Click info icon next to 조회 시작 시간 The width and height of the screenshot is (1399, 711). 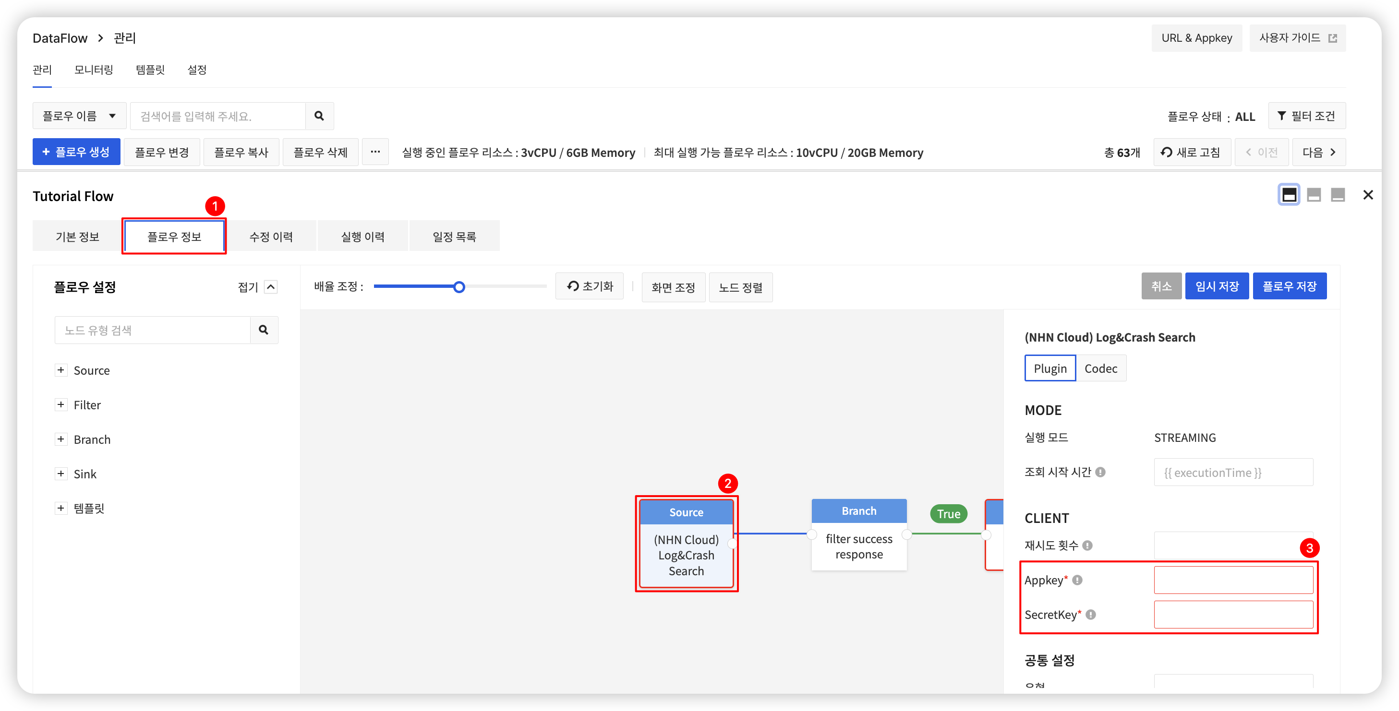tap(1100, 472)
